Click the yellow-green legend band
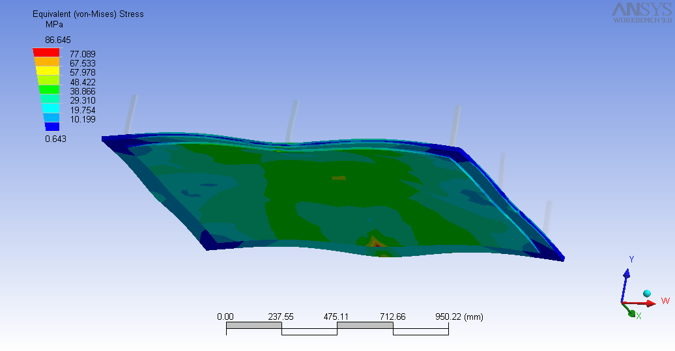This screenshot has height=351, width=675. pos(48,81)
